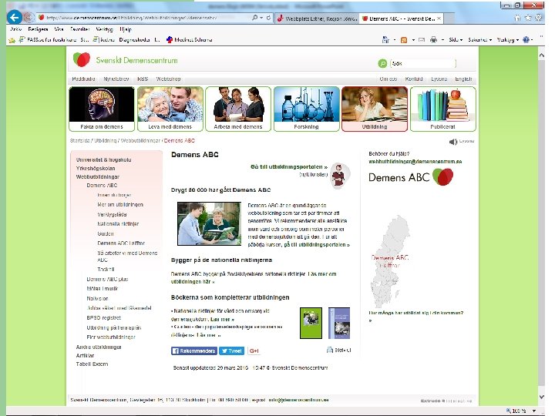Click the browser forward arrow button
555x416 pixels.
pos(29,17)
